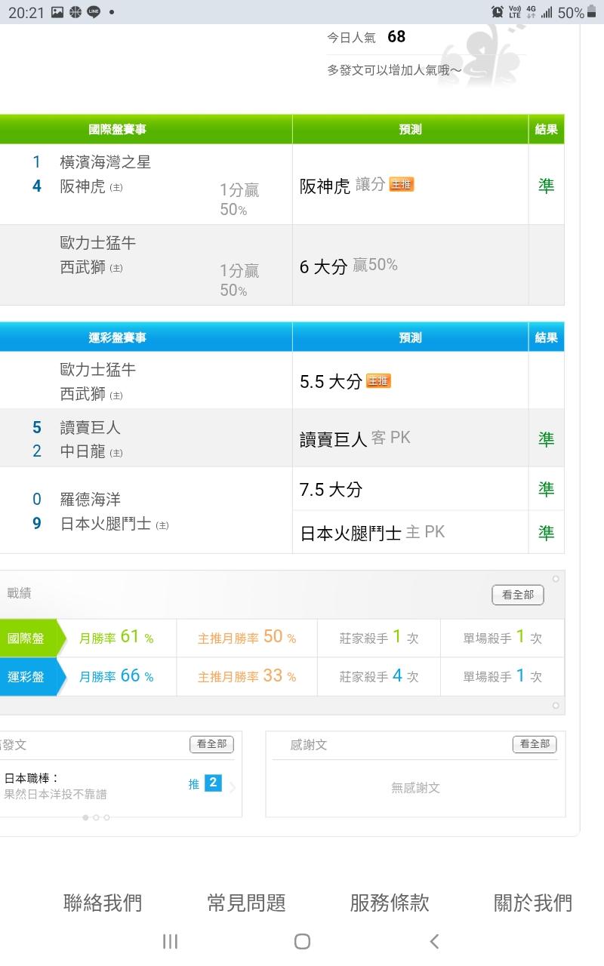
Task: Open 關於我們 footer link
Action: [x=533, y=903]
